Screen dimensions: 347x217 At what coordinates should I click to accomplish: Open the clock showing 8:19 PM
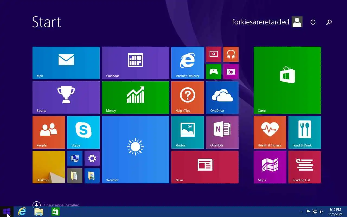click(x=335, y=212)
